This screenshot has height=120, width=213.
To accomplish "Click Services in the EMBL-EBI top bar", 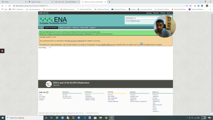I will pyautogui.click(x=149, y=13).
